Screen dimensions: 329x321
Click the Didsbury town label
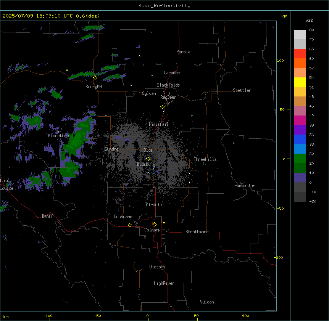coord(146,164)
